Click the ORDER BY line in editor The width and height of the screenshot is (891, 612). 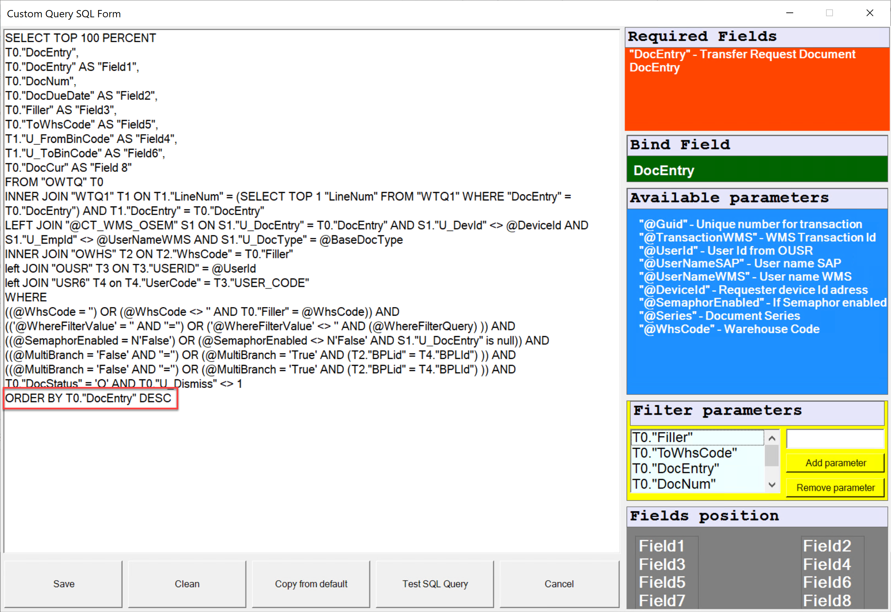(88, 398)
